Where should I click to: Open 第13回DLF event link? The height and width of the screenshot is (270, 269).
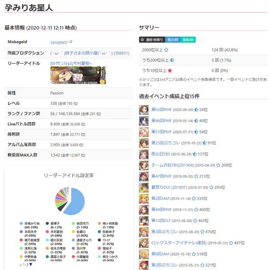pos(161,221)
